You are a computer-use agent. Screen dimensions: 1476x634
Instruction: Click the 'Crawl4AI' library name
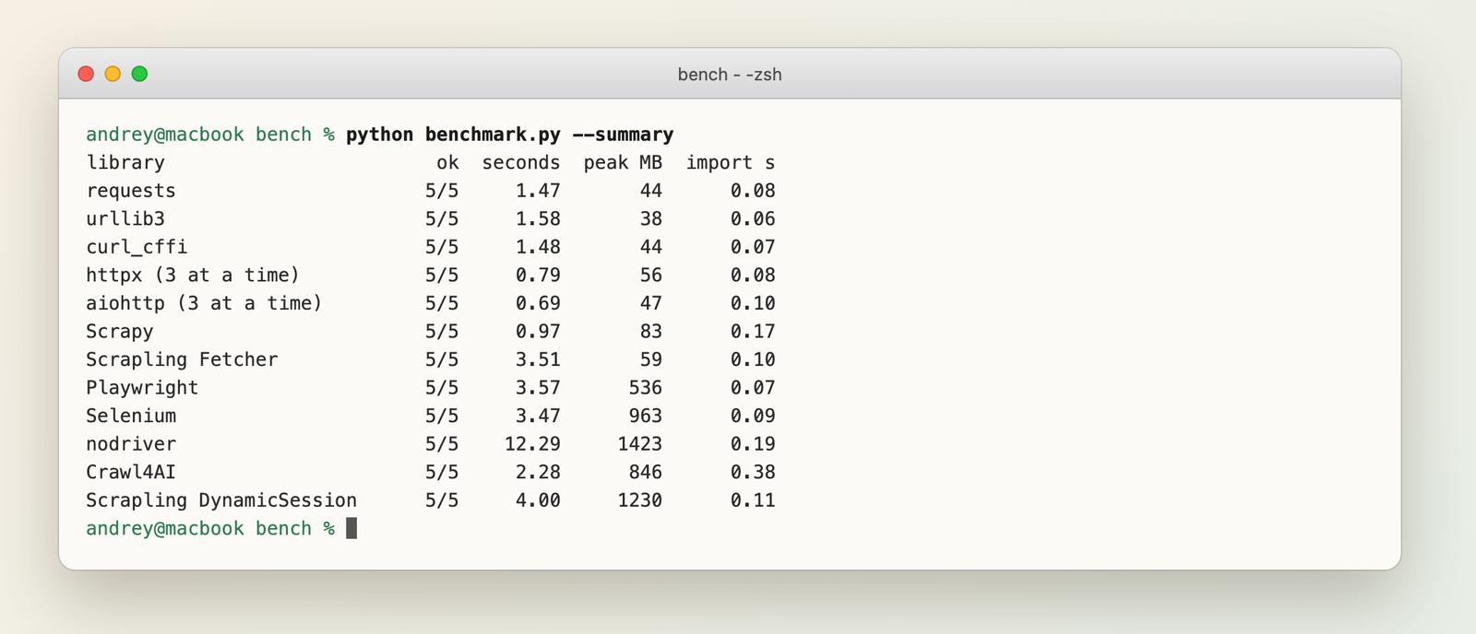point(131,472)
